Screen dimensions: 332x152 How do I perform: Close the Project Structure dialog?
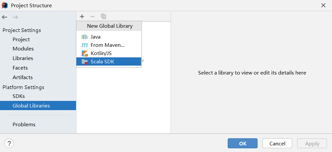pos(323,6)
